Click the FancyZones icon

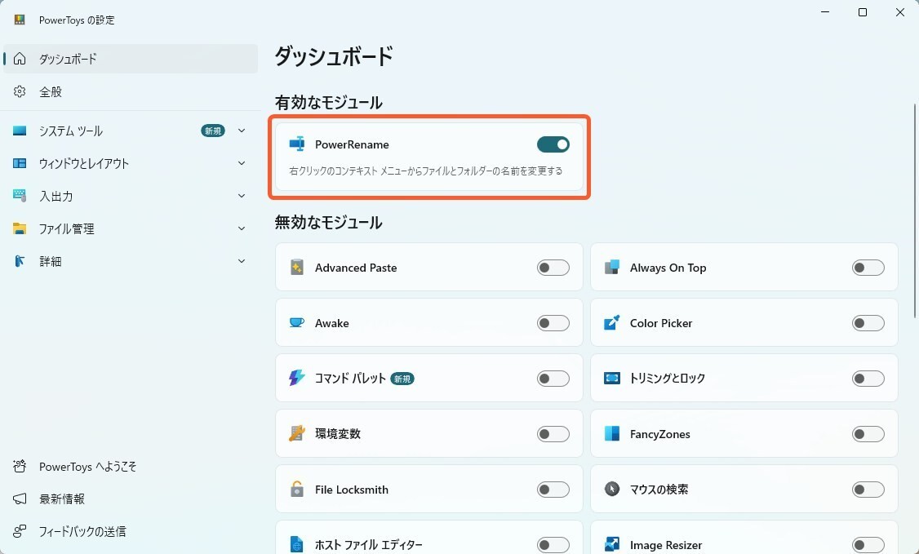pos(611,433)
